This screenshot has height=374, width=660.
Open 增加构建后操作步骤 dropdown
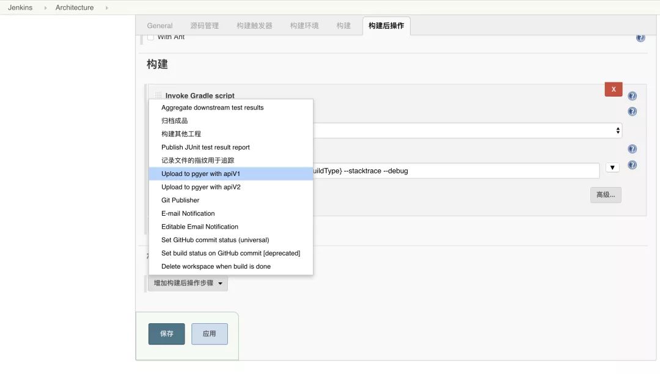click(x=188, y=283)
